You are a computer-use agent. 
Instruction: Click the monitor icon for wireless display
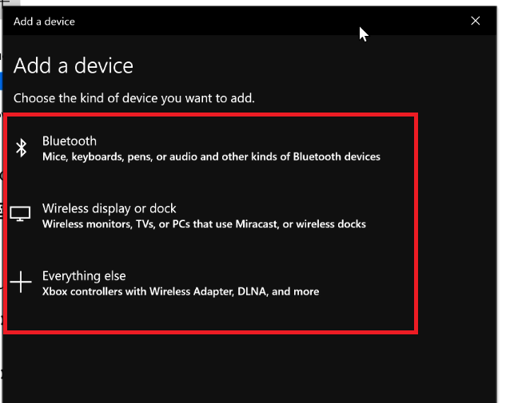(x=20, y=214)
